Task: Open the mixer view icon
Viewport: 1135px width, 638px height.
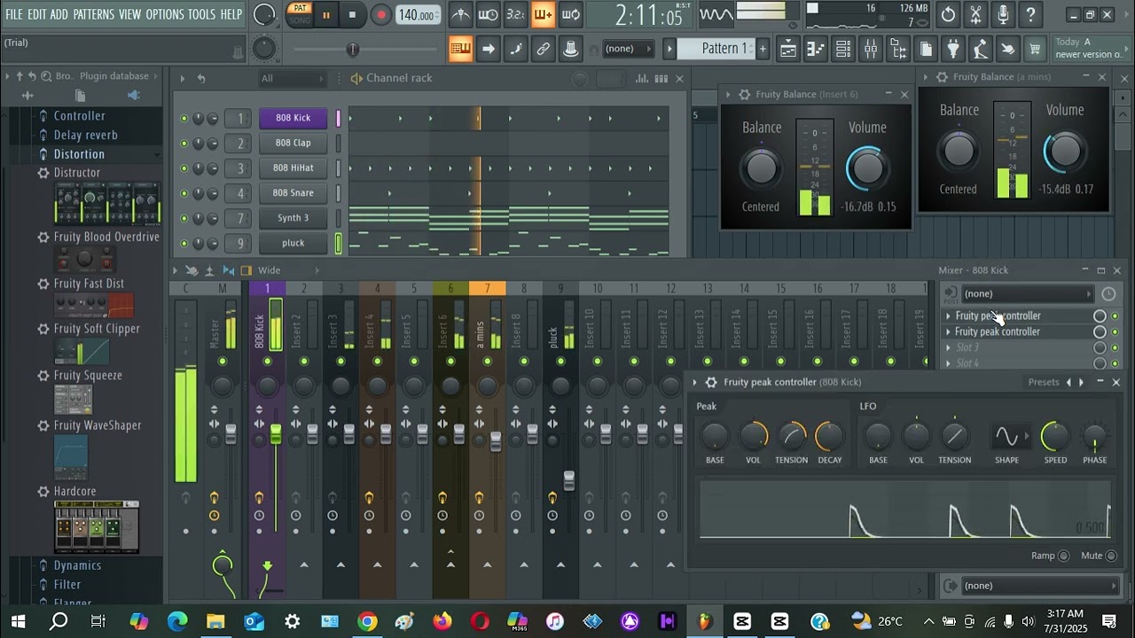Action: [x=871, y=50]
